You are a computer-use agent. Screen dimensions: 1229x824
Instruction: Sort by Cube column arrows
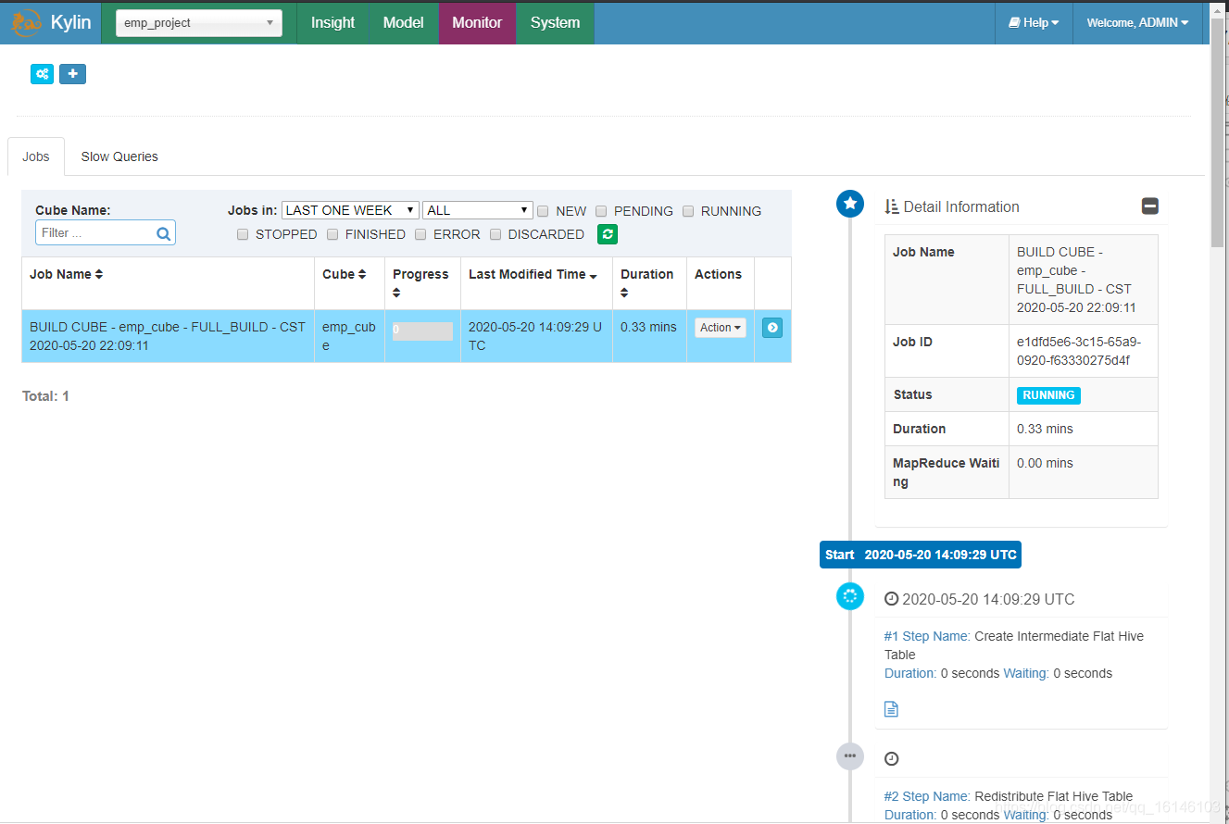362,275
